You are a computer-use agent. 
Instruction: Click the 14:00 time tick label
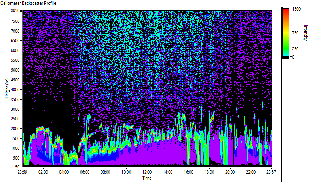[168, 172]
